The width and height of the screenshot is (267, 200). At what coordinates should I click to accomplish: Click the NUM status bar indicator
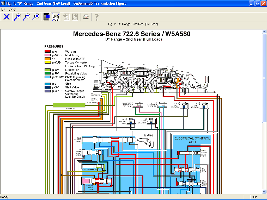[254, 197]
